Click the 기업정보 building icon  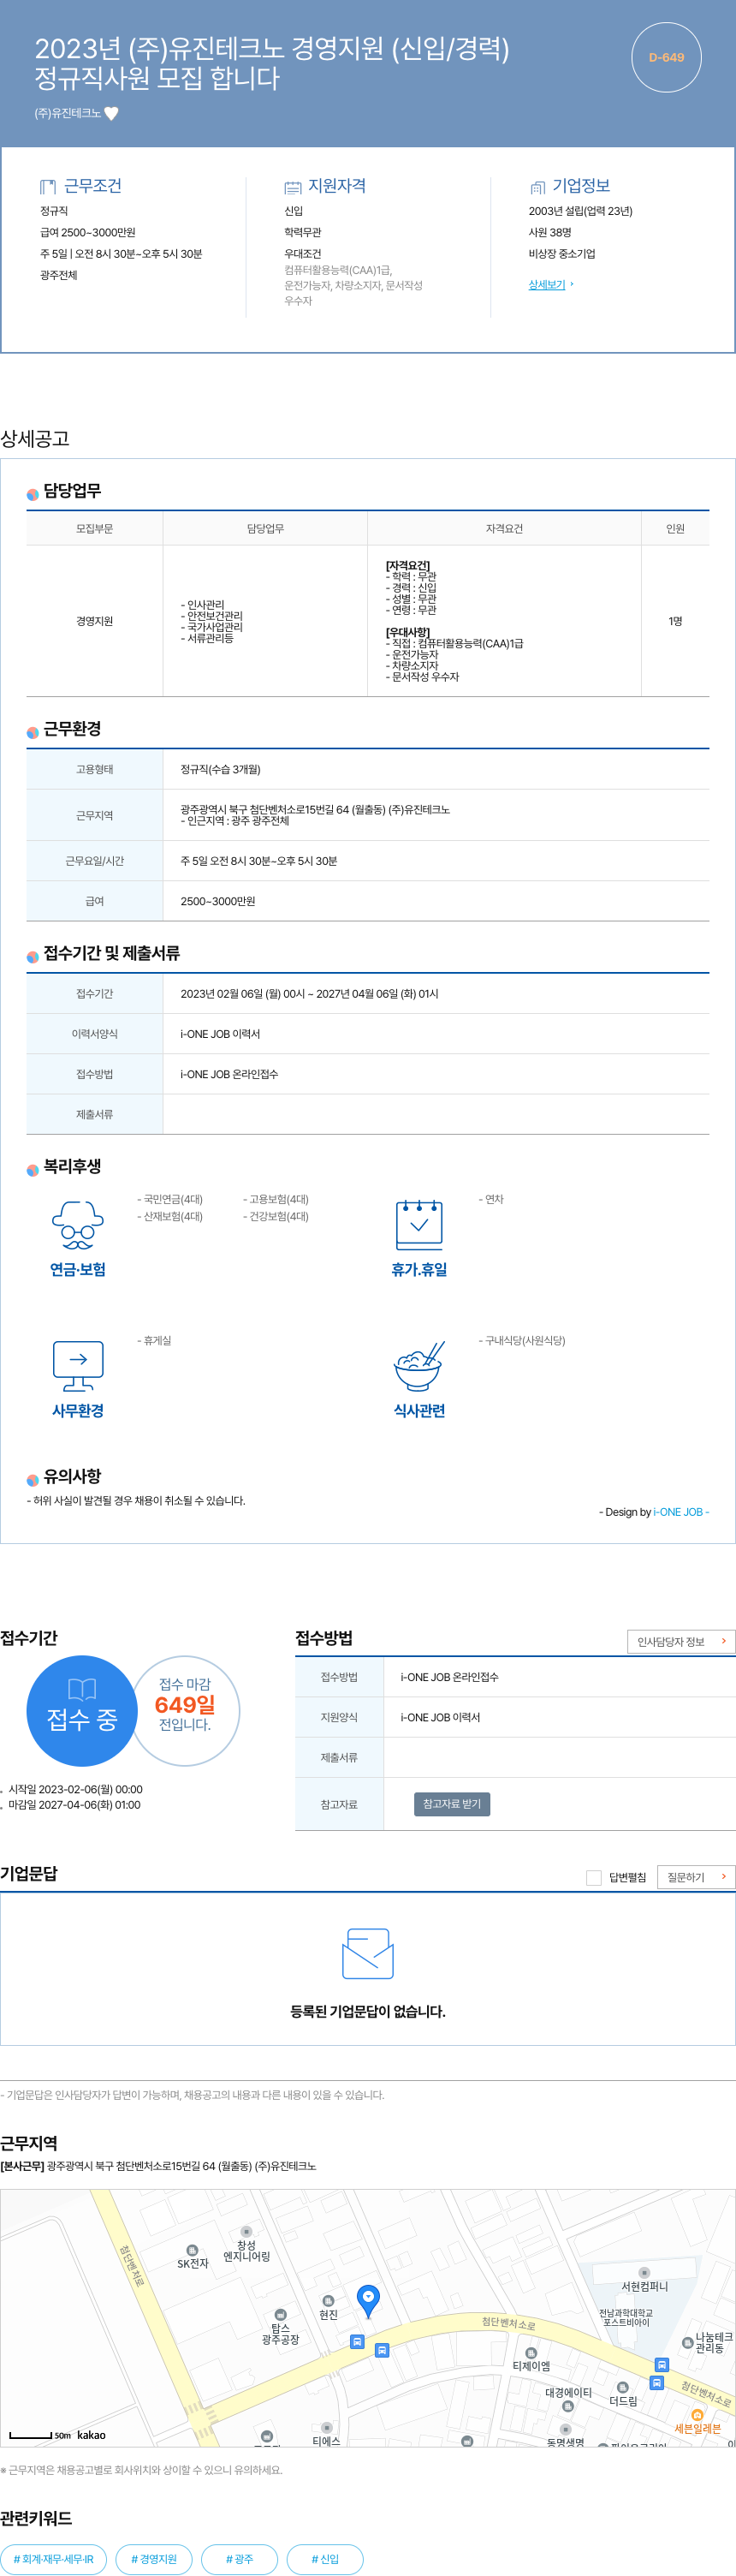537,187
